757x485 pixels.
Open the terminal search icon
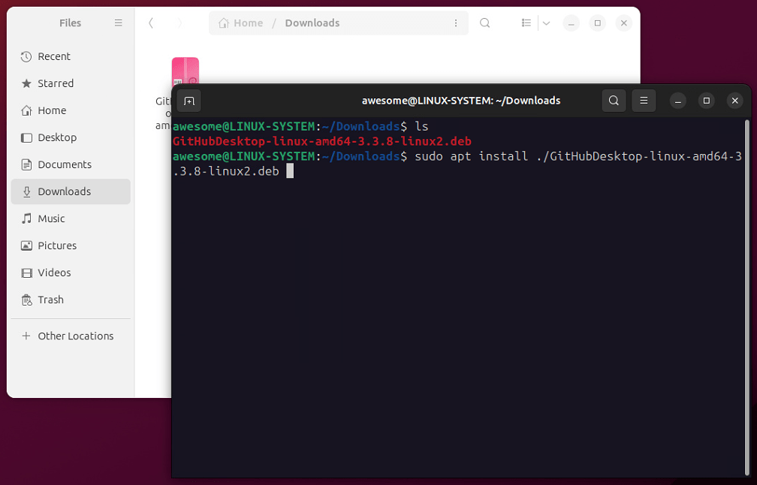(x=614, y=101)
